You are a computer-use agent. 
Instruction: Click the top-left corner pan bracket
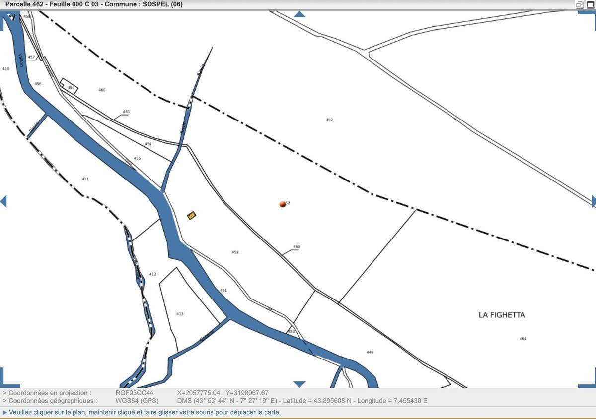click(7, 19)
